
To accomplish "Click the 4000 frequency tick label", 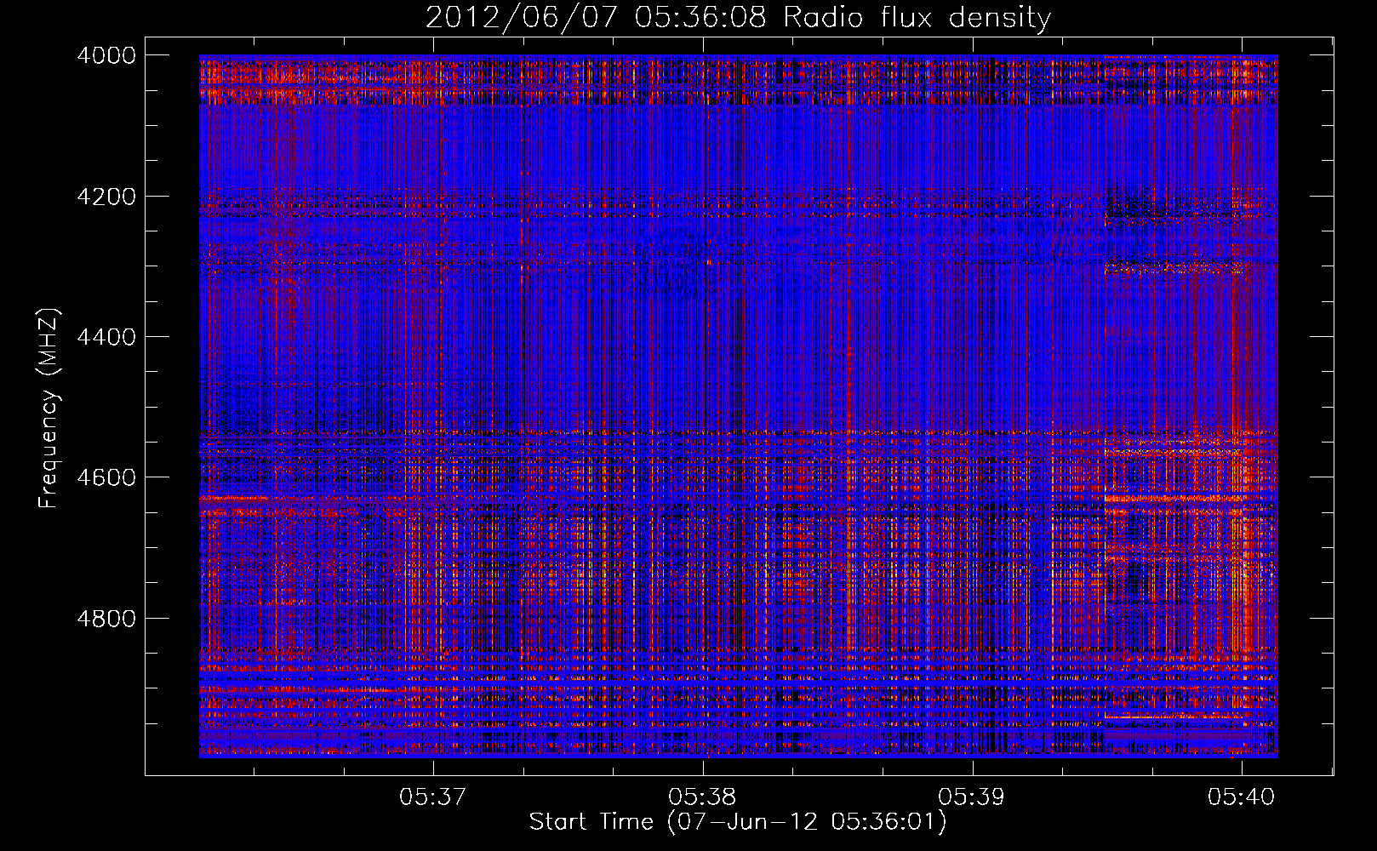I will (106, 55).
